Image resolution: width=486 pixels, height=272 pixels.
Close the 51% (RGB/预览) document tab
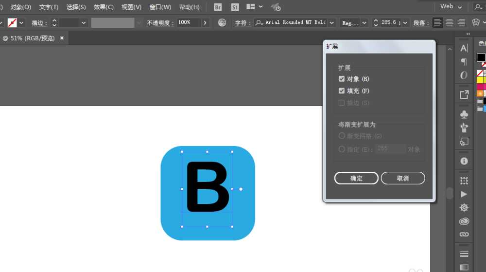(62, 38)
